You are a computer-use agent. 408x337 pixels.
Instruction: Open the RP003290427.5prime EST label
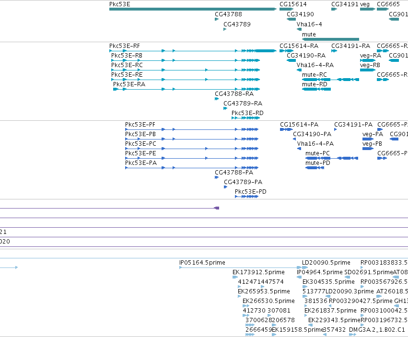pyautogui.click(x=361, y=301)
